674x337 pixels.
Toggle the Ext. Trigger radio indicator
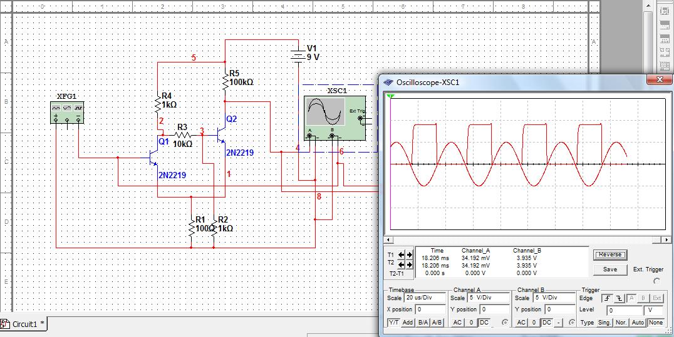click(656, 281)
